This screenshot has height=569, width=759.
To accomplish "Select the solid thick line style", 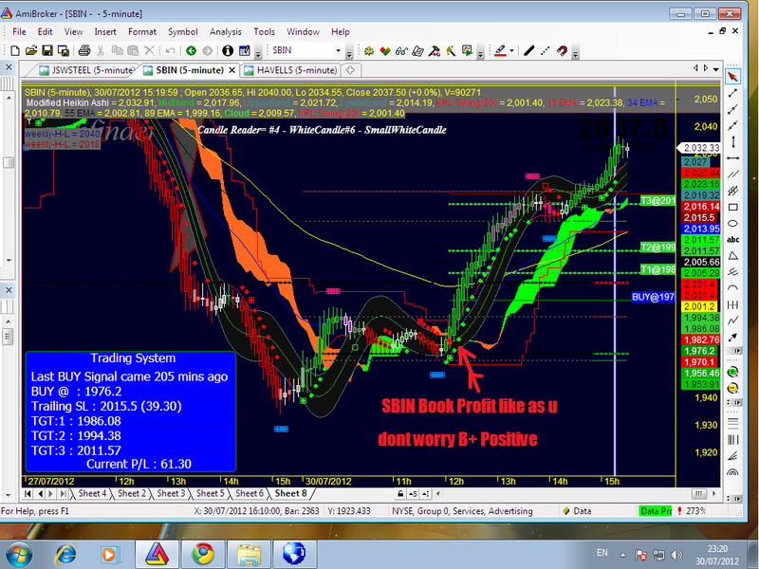I will tap(529, 50).
